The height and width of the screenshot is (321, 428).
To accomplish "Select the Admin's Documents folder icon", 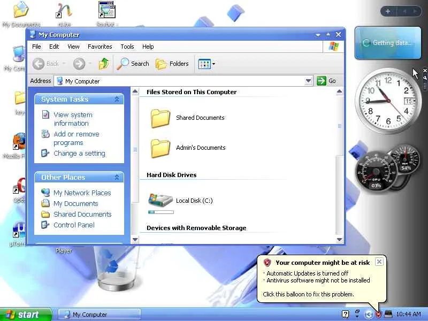I will tap(160, 148).
